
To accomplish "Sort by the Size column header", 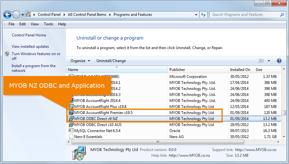I will click(266, 70).
